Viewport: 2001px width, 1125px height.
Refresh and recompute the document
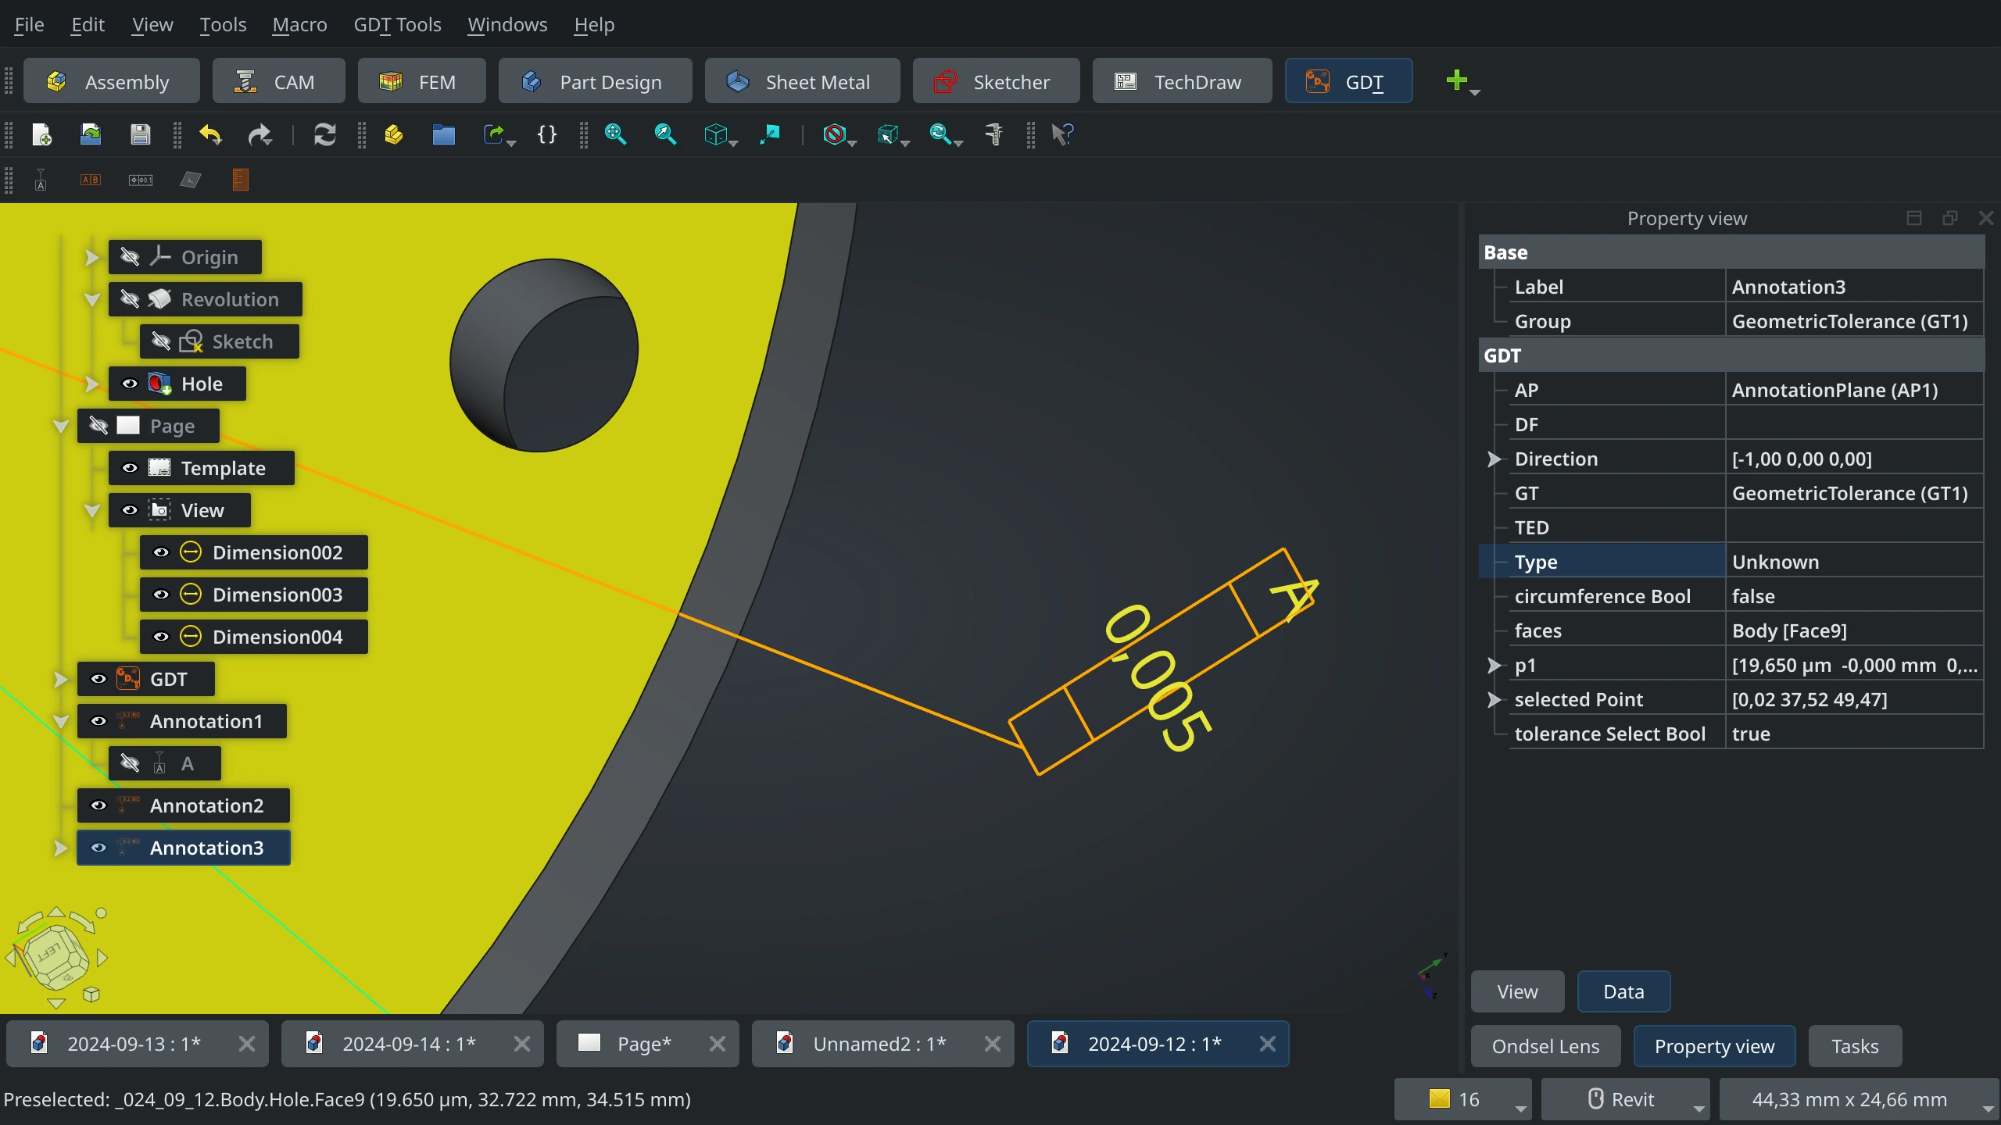tap(324, 134)
